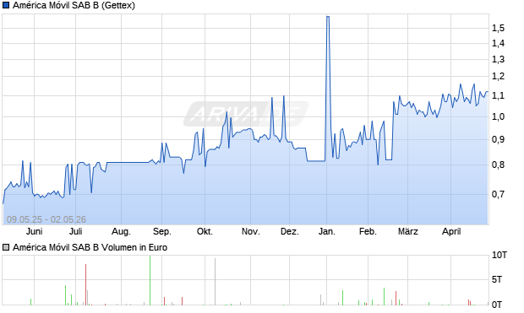Image resolution: width=524 pixels, height=313 pixels.
Task: Click the tall red volume bar in July
Action: pos(86,284)
